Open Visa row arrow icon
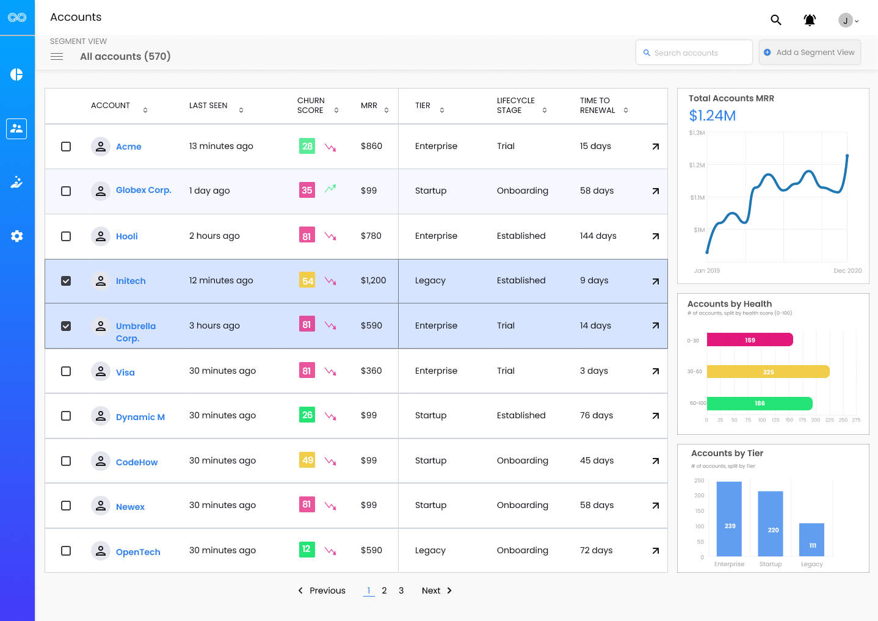This screenshot has height=621, width=878. pos(655,371)
